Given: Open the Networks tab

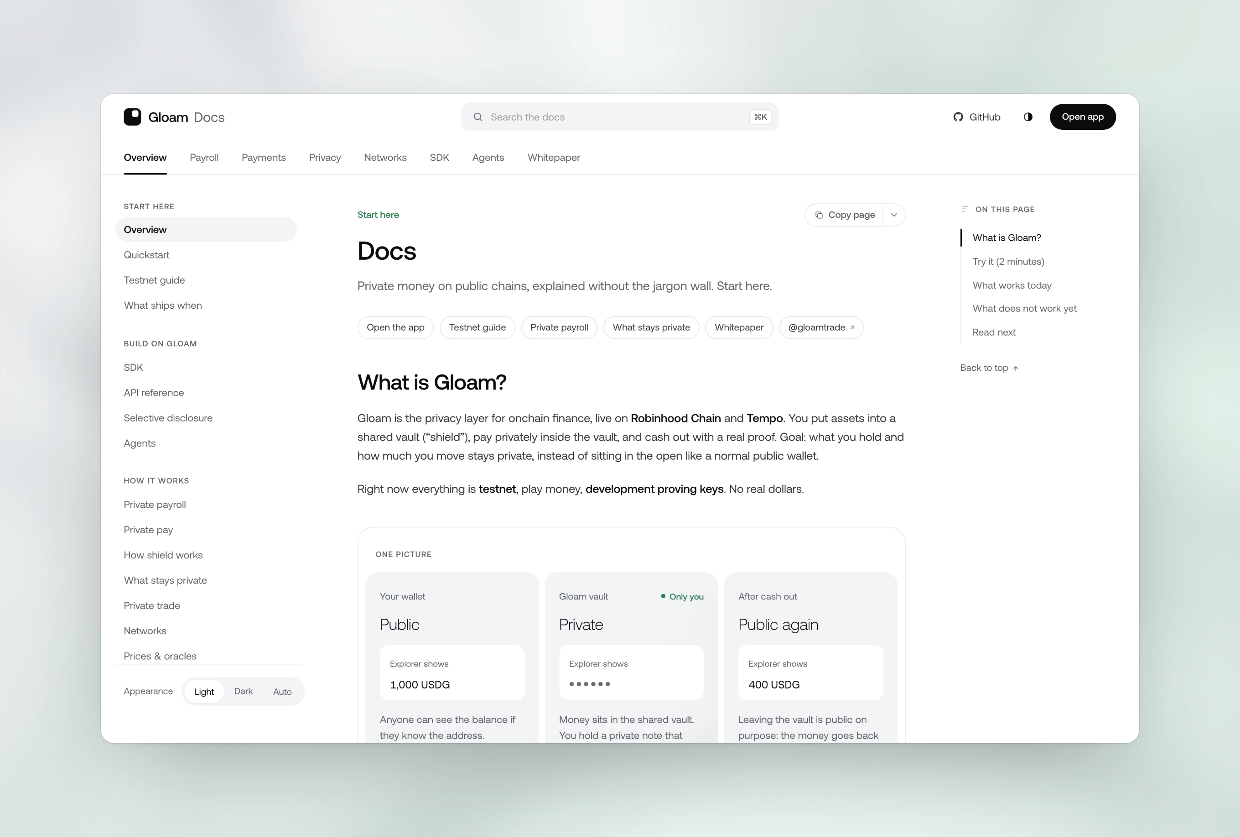Looking at the screenshot, I should click(x=385, y=157).
